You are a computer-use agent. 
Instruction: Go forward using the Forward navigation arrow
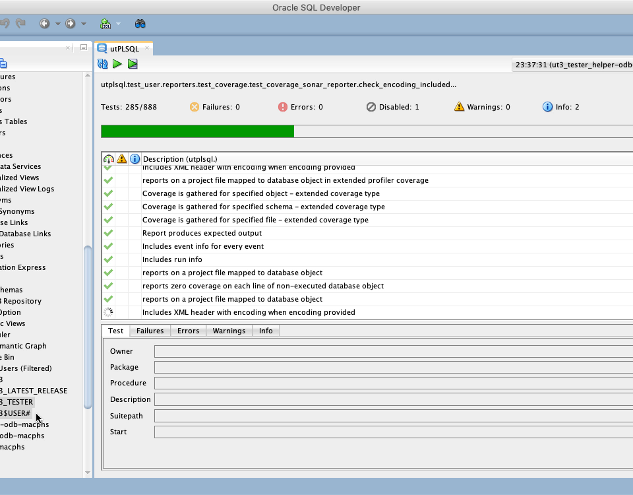(71, 24)
